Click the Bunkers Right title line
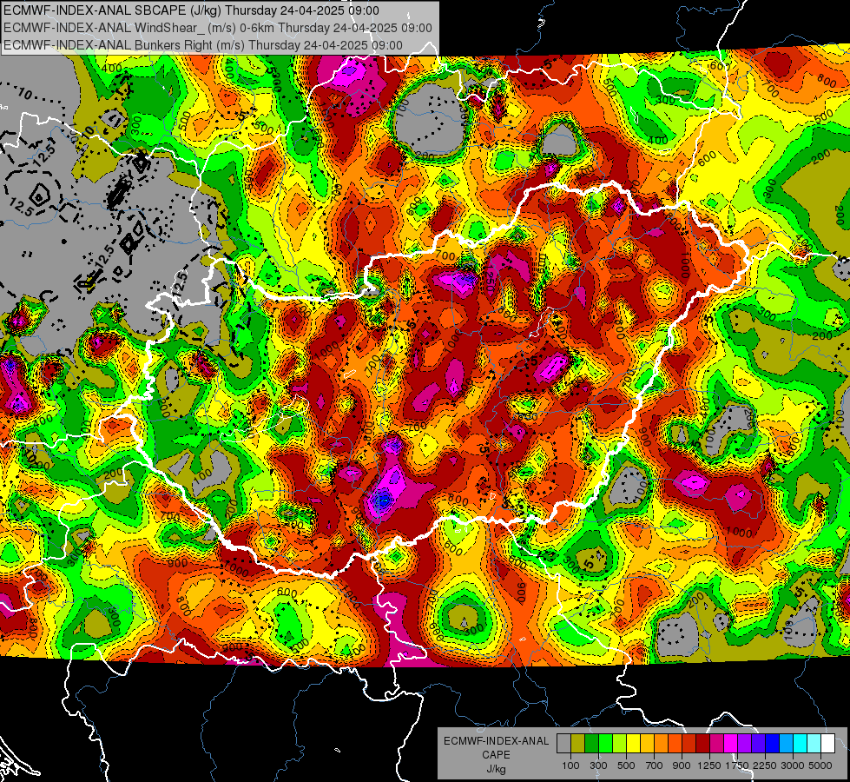 tap(203, 45)
